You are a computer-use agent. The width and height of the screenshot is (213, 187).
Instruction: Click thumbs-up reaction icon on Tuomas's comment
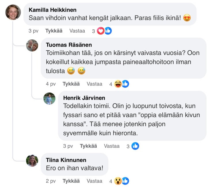pos(125,84)
